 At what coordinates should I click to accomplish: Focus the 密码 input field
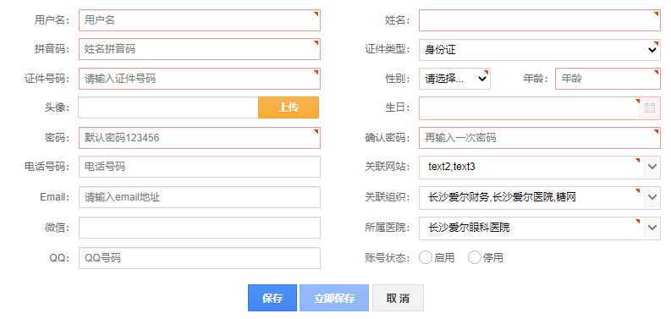(x=200, y=138)
